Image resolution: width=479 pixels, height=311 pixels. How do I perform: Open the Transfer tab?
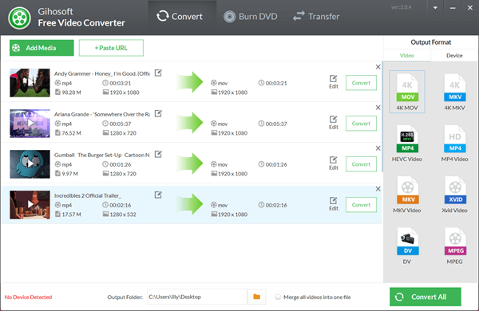316,17
